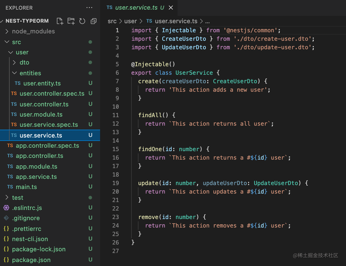Click line number 15 in the gutter
Screen dimensions: 346x266
coord(116,149)
